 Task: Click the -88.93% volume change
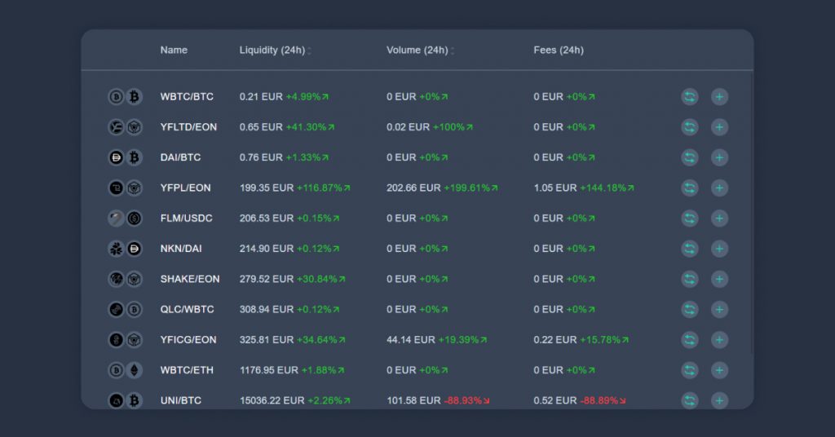[467, 400]
